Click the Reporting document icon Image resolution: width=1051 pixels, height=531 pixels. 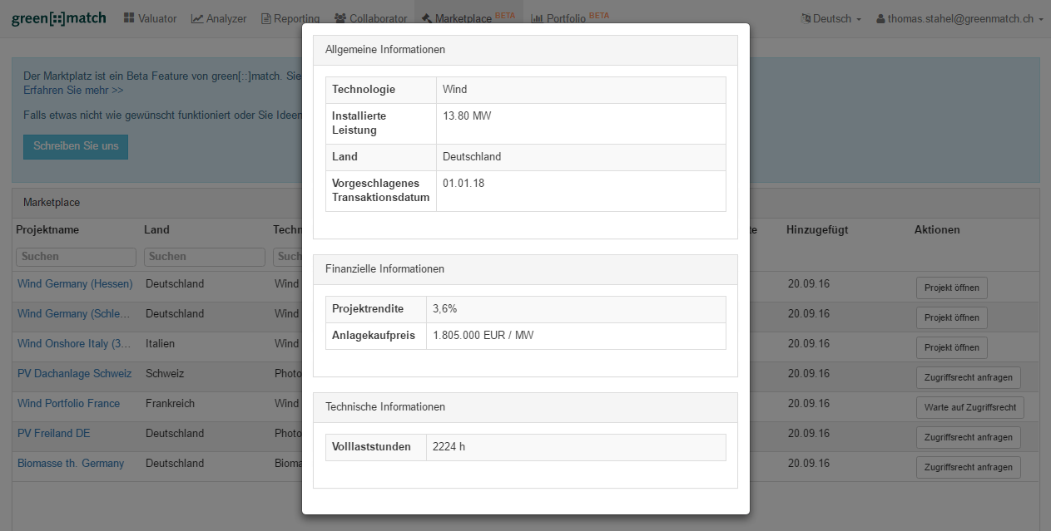coord(266,18)
